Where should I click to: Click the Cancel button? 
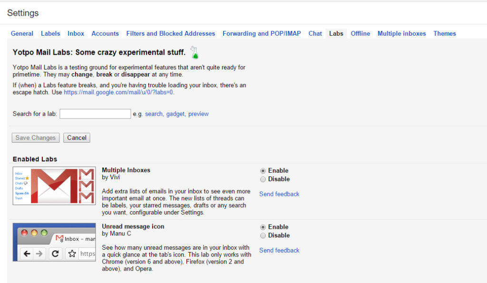coord(77,137)
